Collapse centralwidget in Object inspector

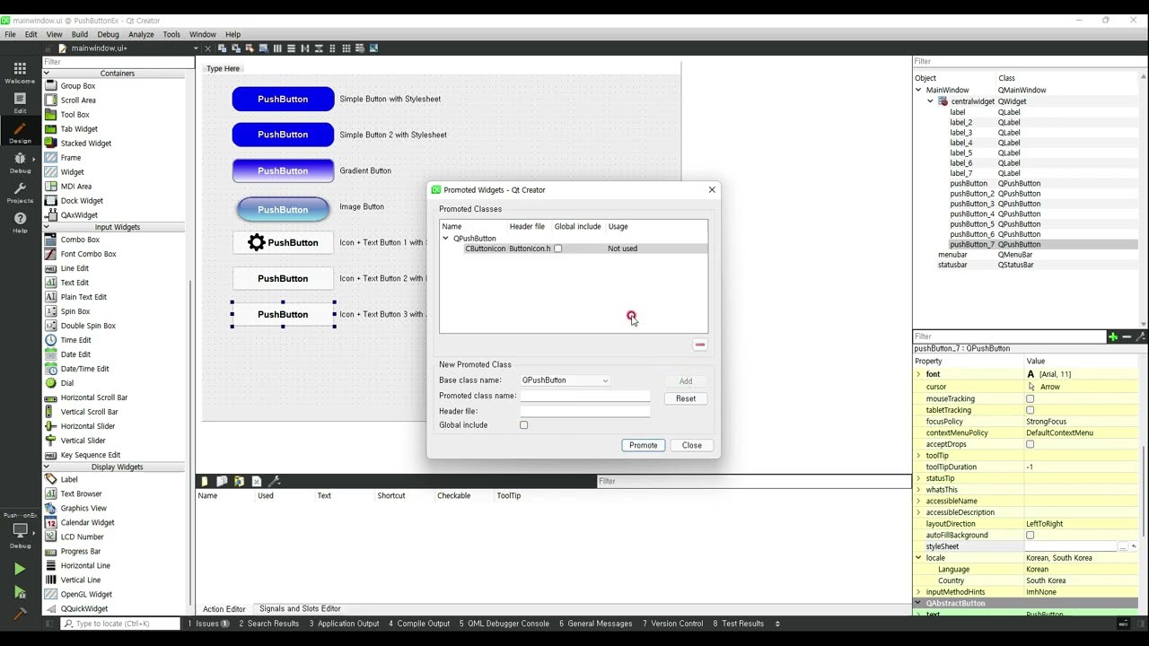pyautogui.click(x=931, y=101)
